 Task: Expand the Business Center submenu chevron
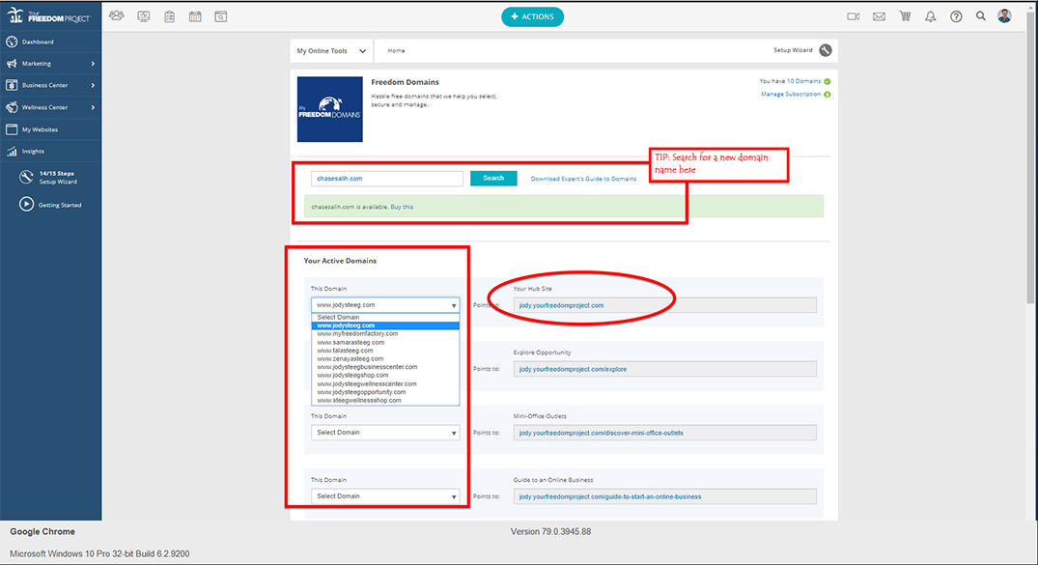(x=93, y=85)
